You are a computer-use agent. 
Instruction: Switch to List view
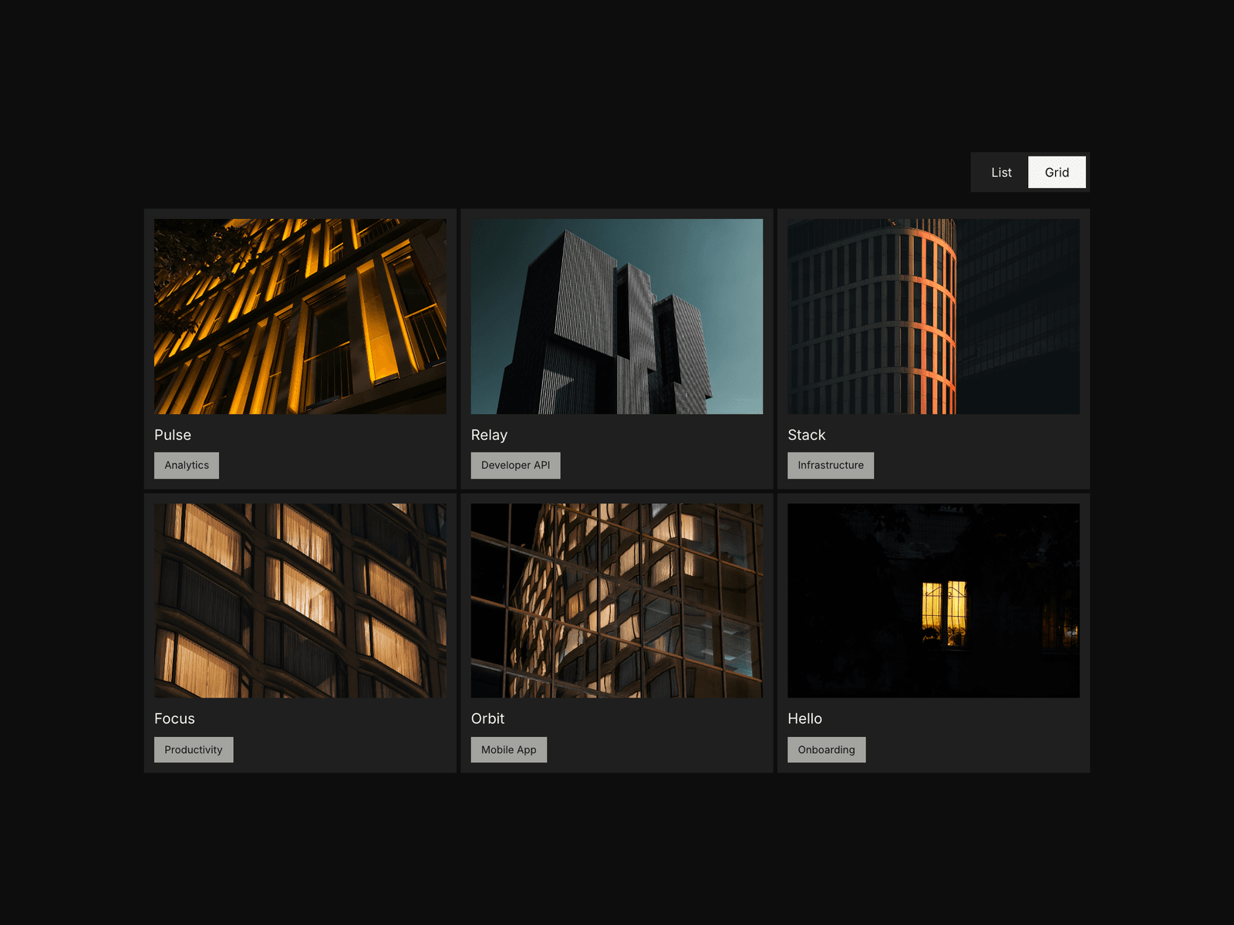point(1001,172)
